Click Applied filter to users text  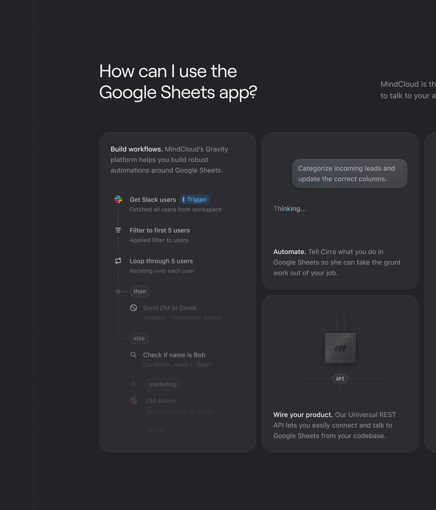click(x=159, y=240)
